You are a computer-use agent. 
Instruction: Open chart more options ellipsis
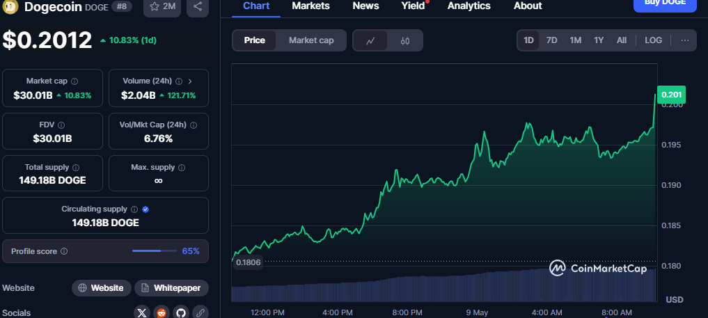(x=684, y=40)
